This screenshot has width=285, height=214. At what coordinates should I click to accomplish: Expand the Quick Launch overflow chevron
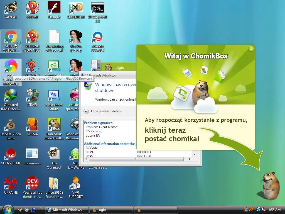41,208
